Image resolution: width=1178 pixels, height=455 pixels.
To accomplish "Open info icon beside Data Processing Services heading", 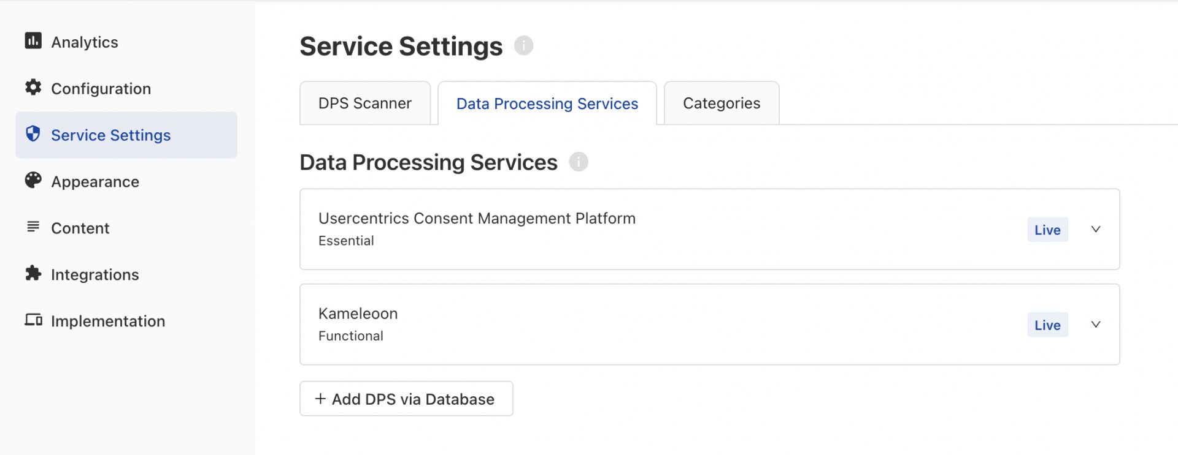I will coord(578,162).
